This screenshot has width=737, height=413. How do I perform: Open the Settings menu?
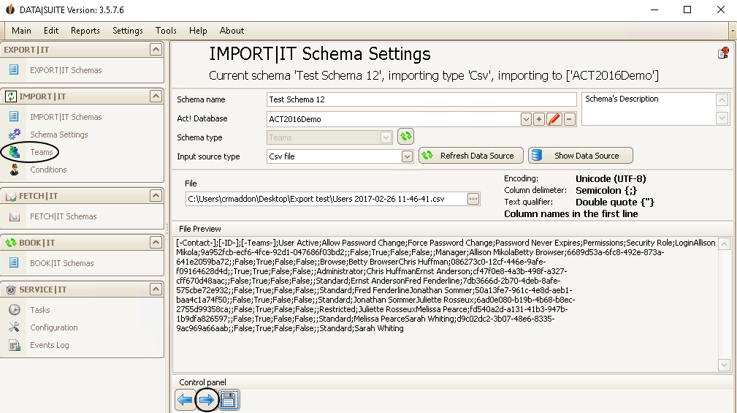point(127,31)
